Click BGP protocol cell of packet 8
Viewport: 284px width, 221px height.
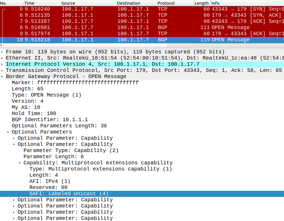point(163,28)
